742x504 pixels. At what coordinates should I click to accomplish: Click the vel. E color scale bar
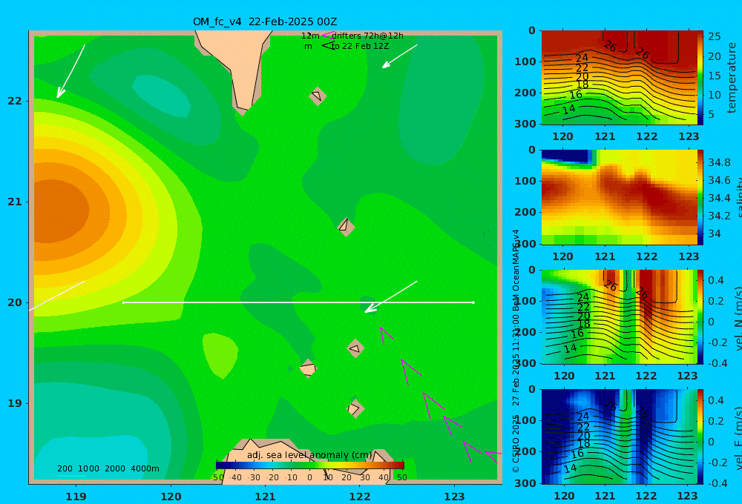pyautogui.click(x=700, y=437)
